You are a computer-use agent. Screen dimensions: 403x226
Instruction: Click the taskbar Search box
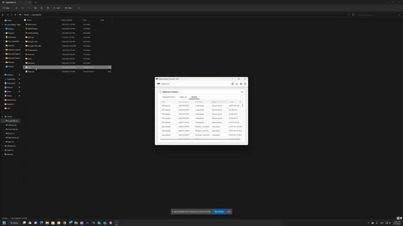click(14, 223)
